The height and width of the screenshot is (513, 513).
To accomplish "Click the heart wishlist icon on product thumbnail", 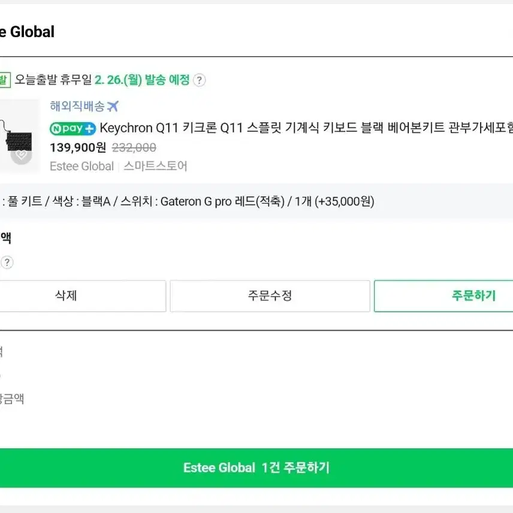I will point(21,155).
